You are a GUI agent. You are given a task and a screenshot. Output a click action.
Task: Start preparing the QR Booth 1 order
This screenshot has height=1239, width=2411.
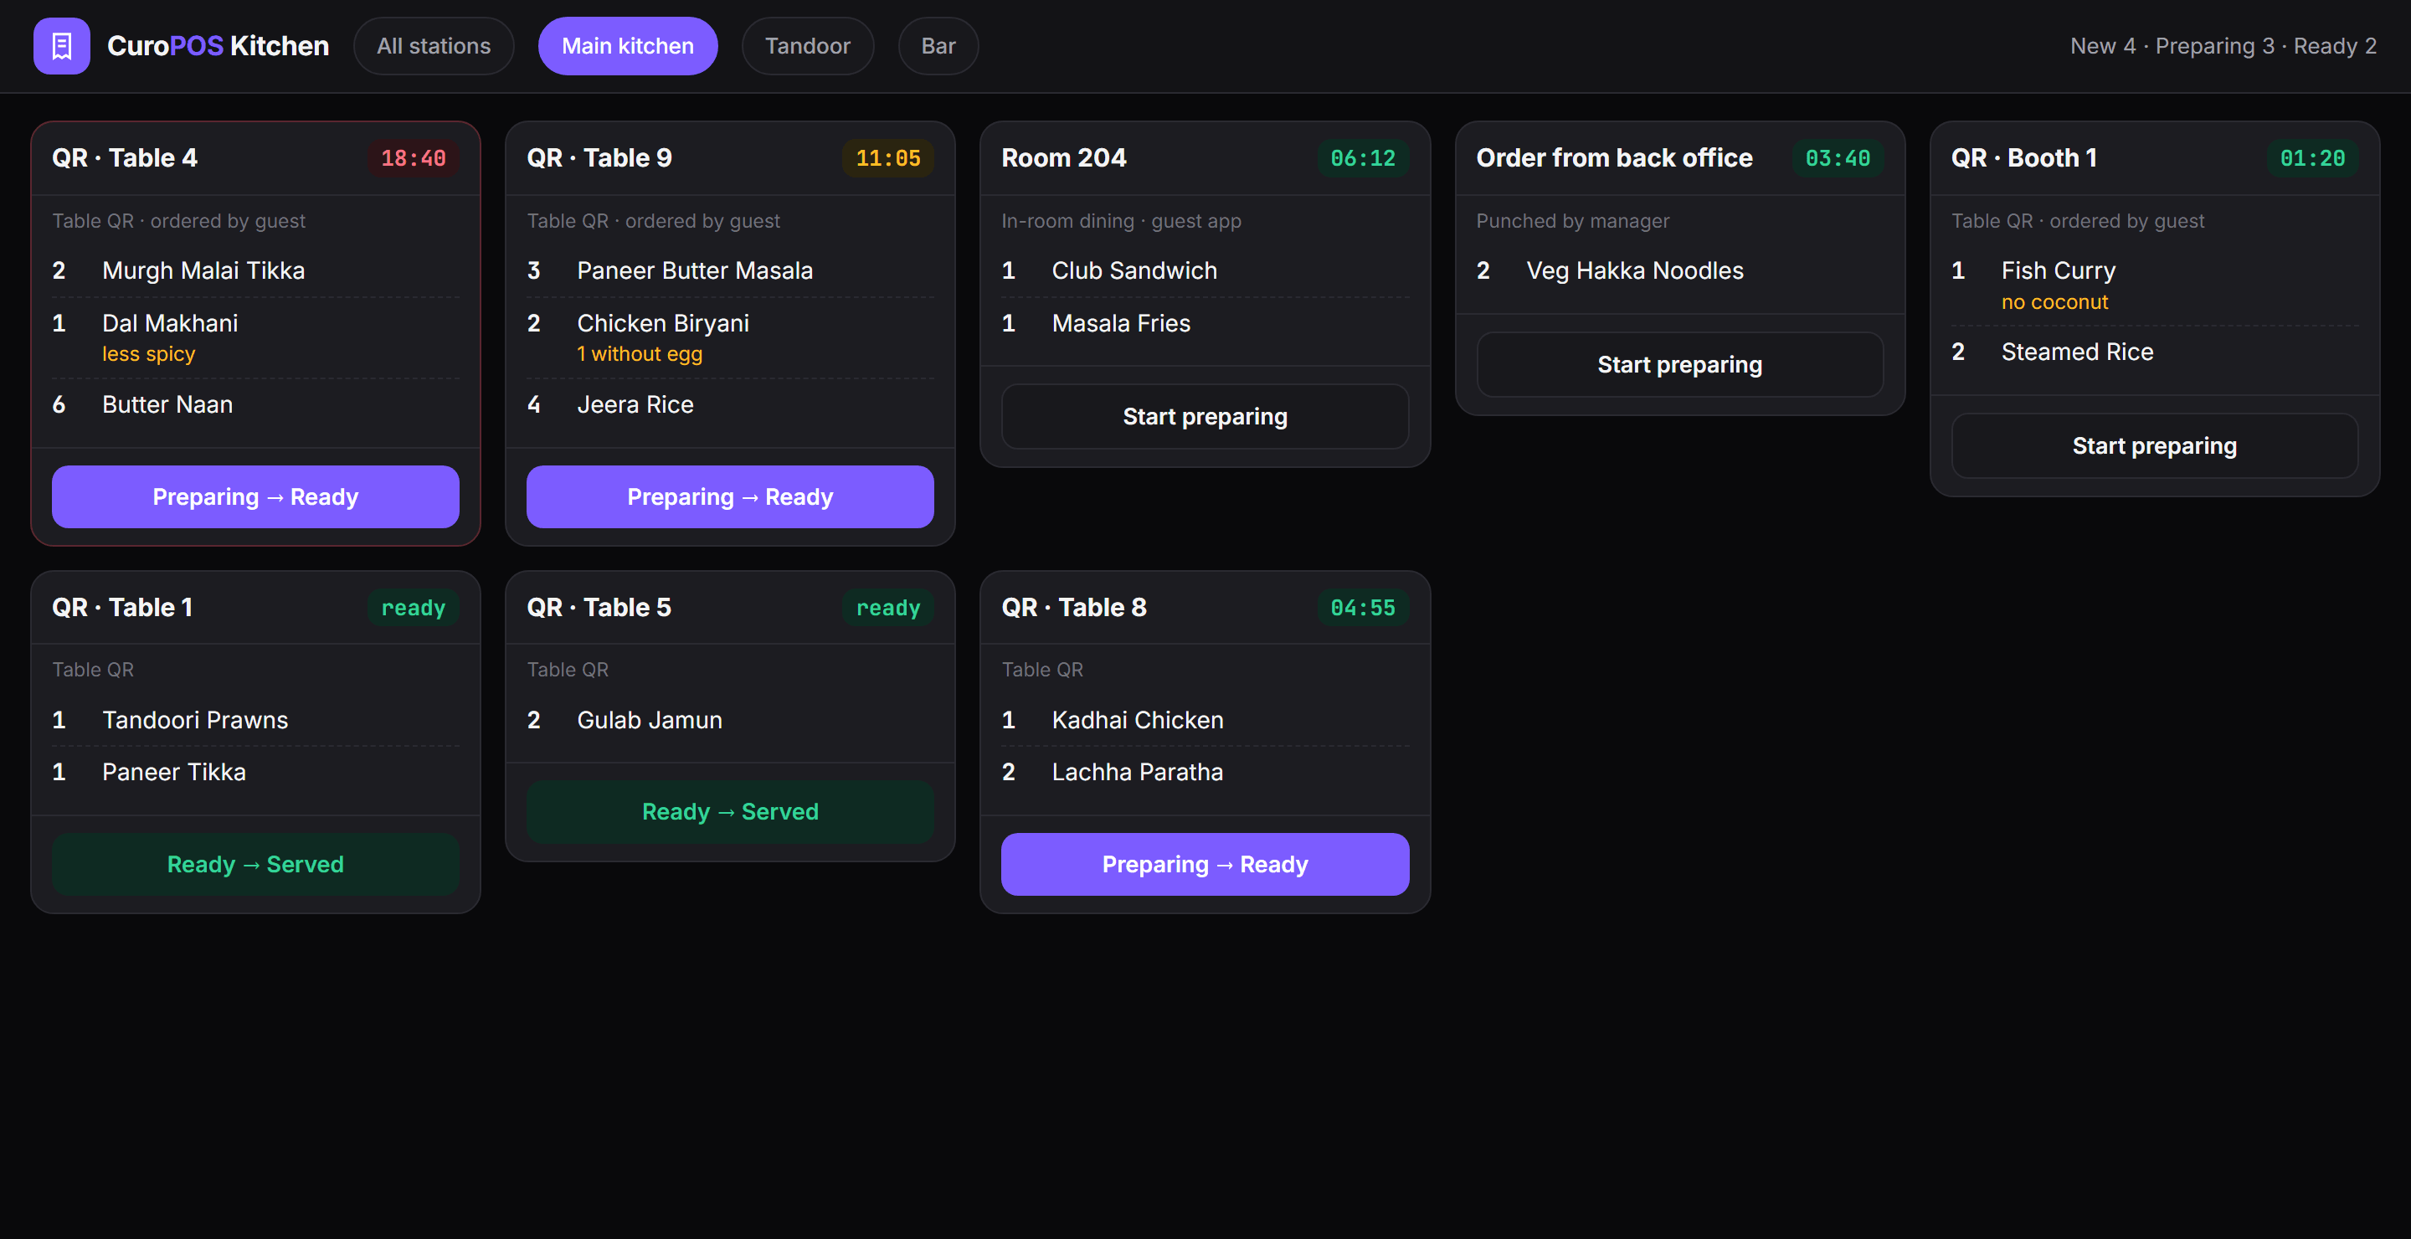click(2155, 446)
